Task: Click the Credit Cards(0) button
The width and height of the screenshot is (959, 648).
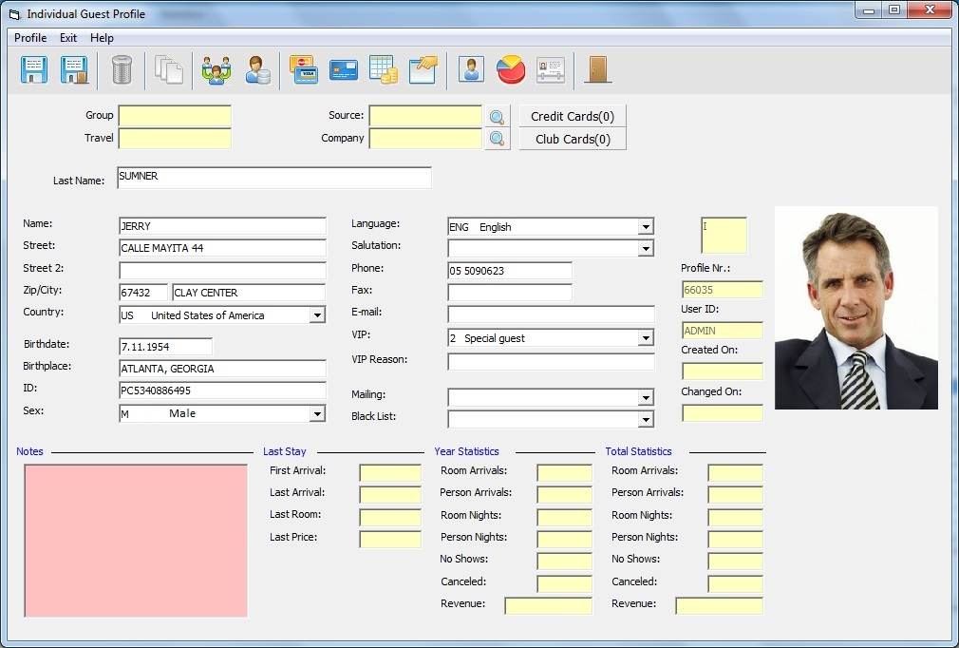Action: [x=572, y=116]
